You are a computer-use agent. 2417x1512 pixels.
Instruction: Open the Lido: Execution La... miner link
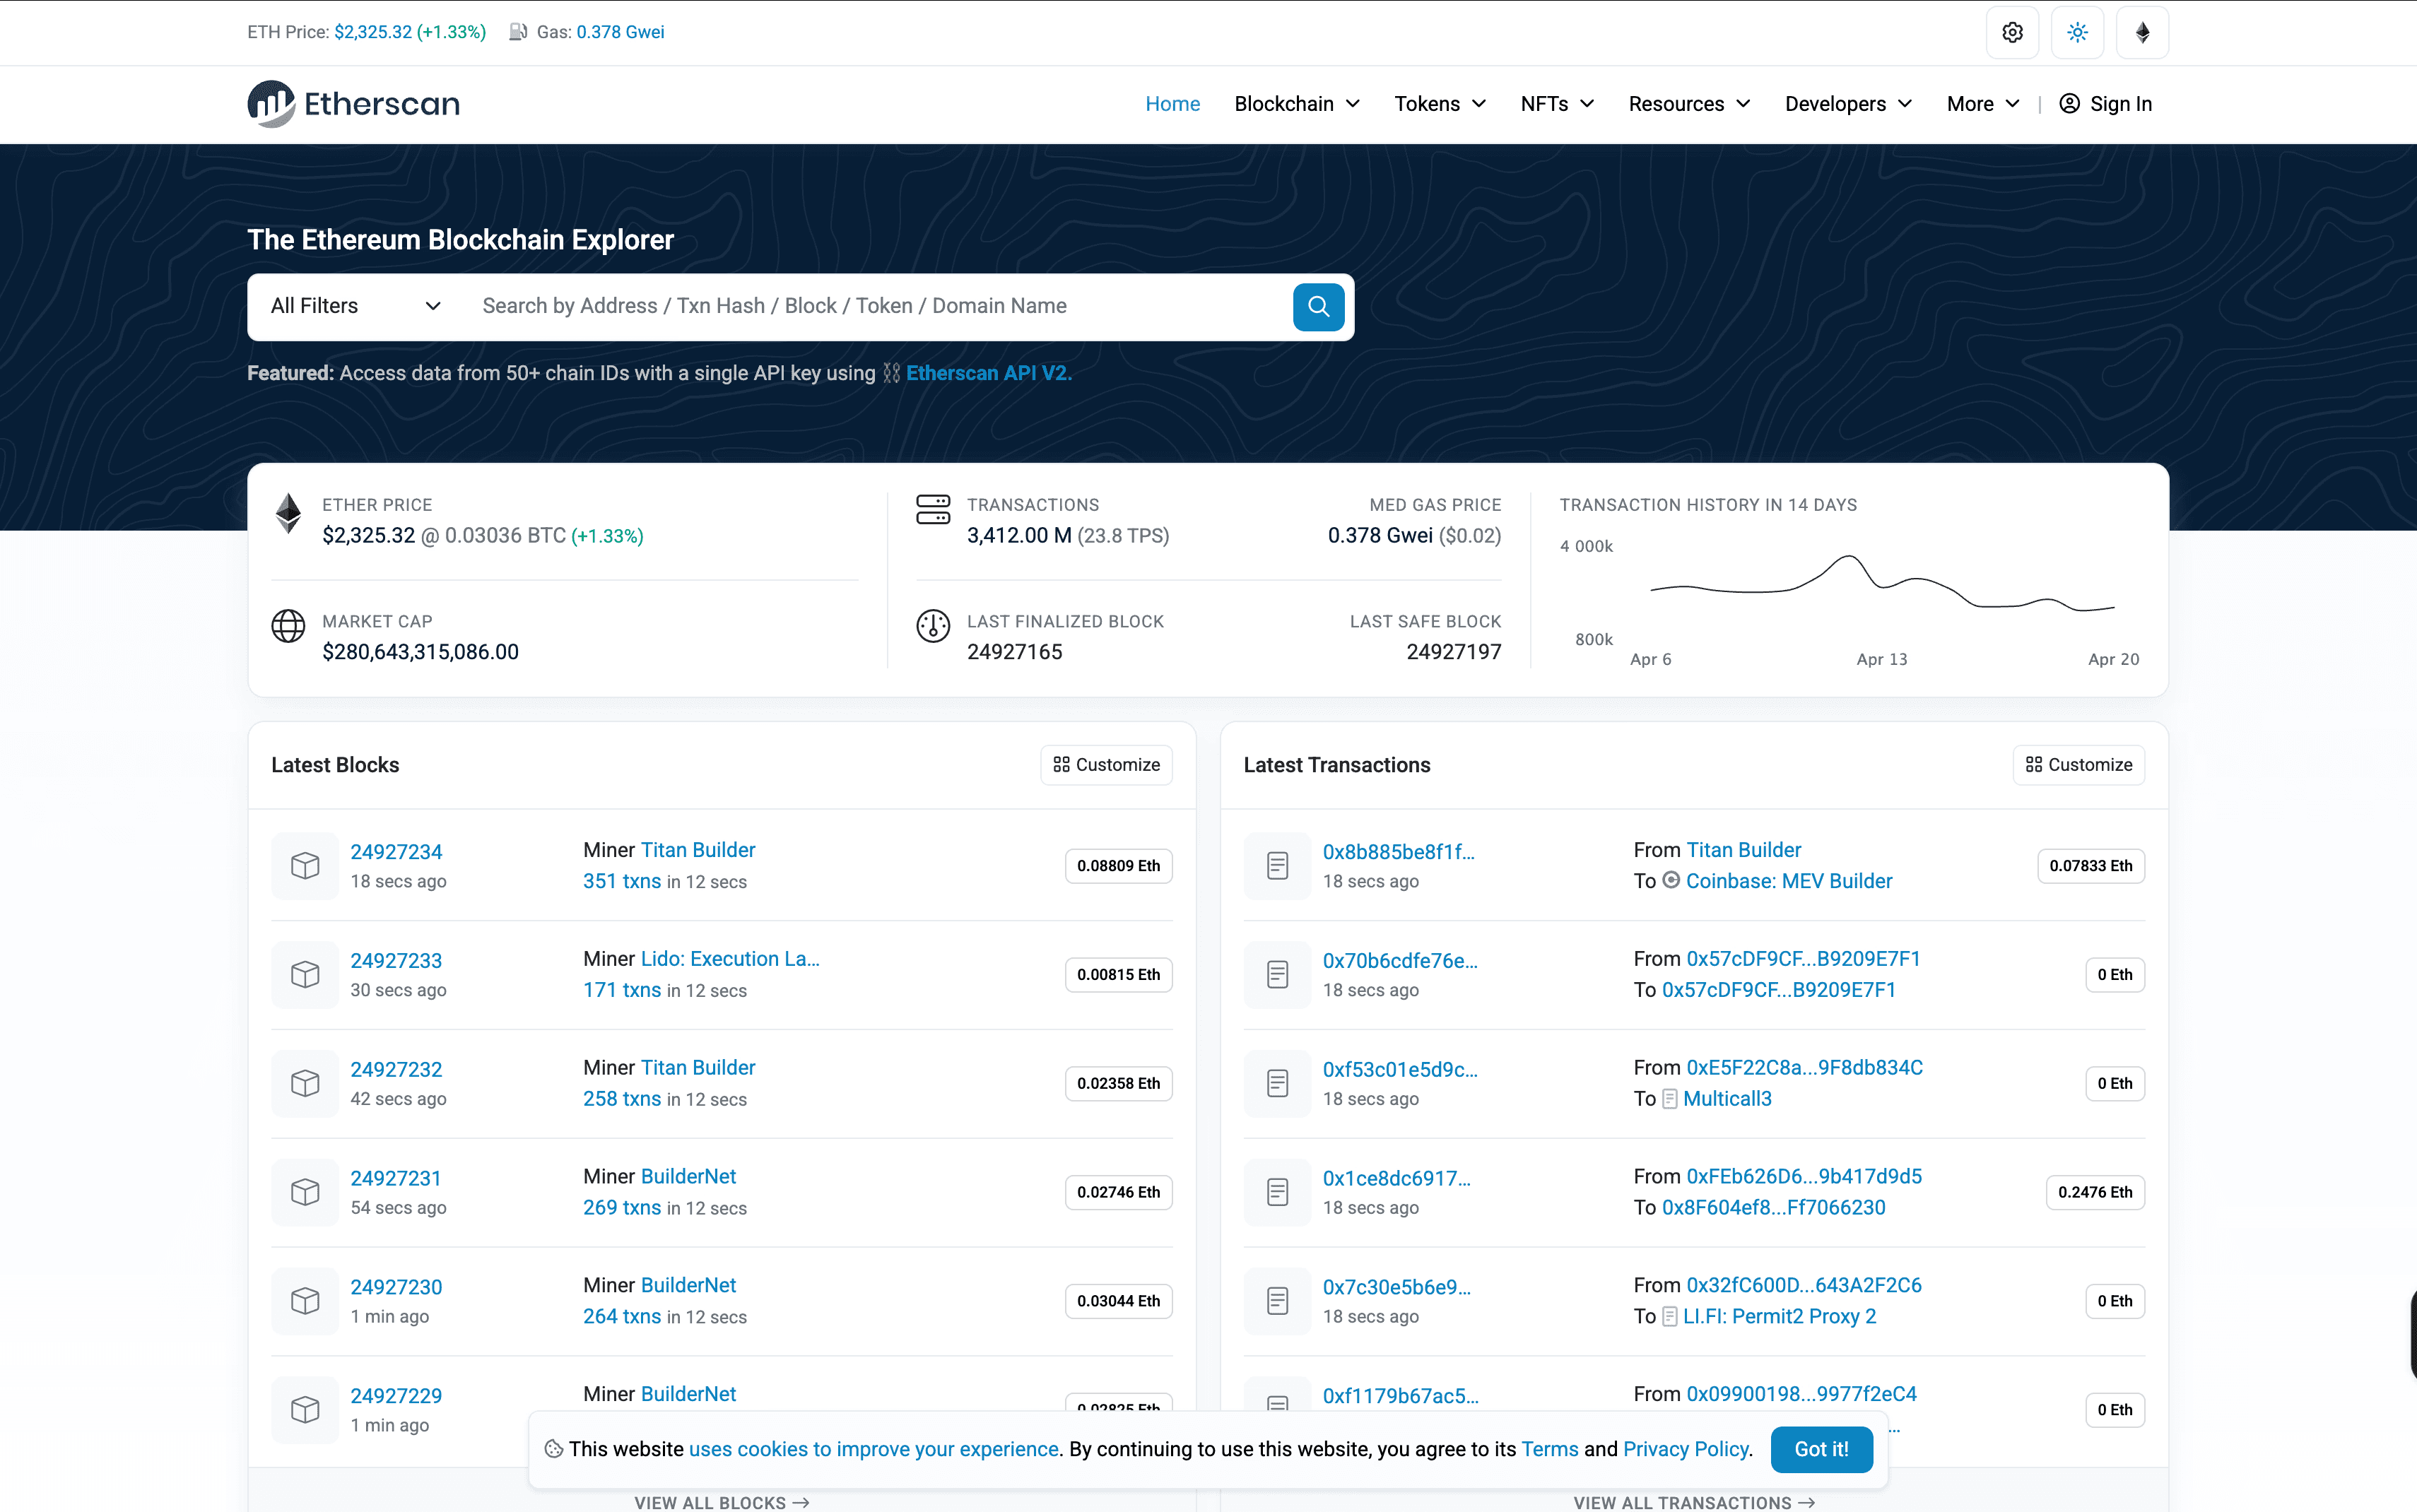click(x=730, y=958)
